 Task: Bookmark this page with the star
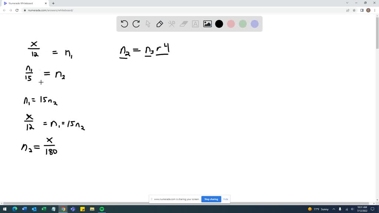354,10
